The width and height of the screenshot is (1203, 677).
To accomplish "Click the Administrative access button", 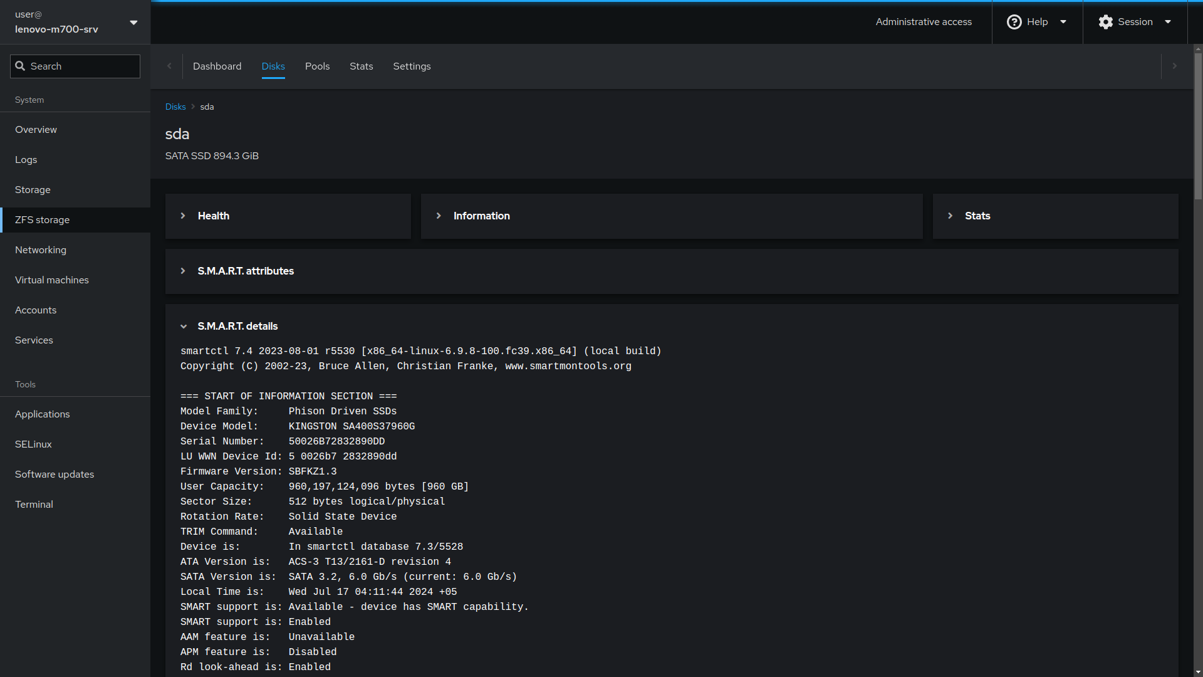I will [924, 22].
